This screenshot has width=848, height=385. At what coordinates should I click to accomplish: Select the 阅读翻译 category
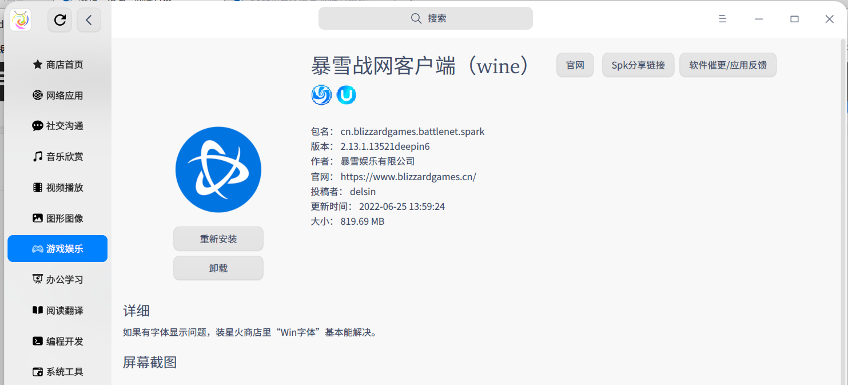[57, 310]
